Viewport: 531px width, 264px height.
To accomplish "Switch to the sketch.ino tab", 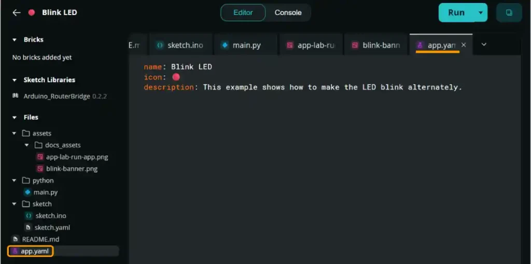I will pos(180,45).
